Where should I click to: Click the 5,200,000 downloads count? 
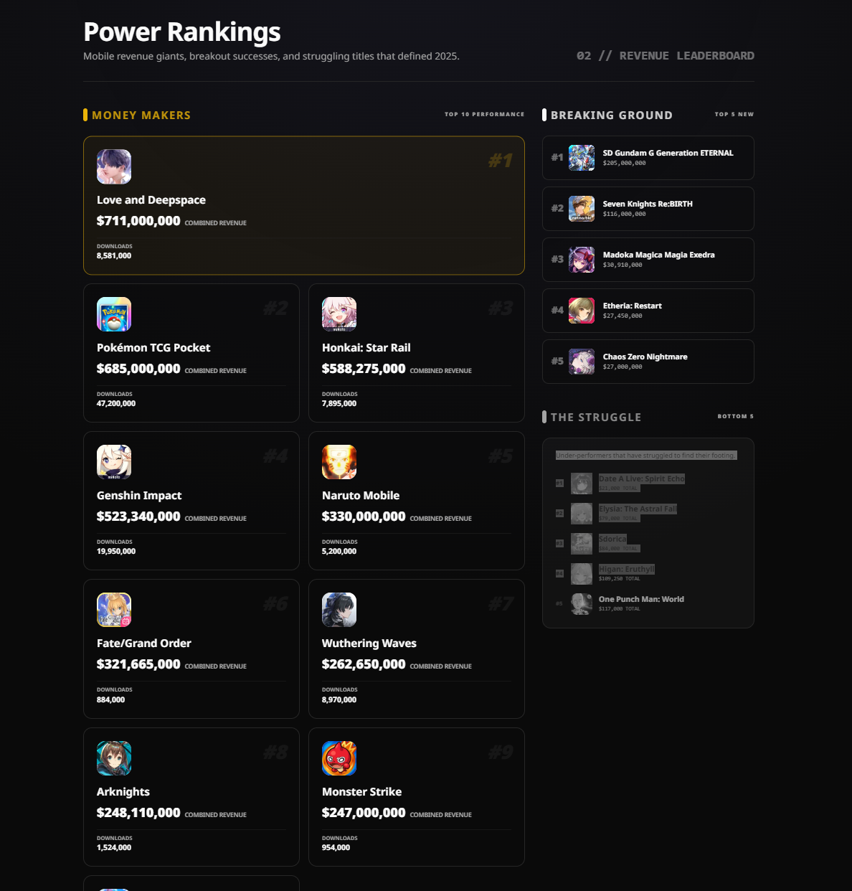point(339,551)
